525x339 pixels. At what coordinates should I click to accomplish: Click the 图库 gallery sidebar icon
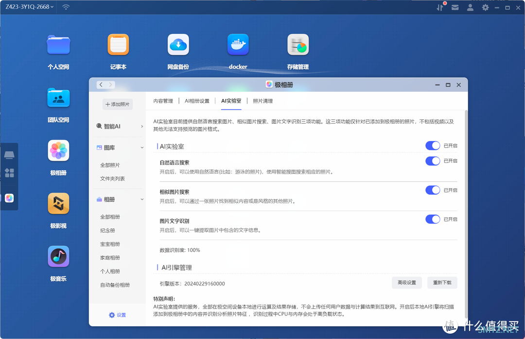click(x=99, y=147)
